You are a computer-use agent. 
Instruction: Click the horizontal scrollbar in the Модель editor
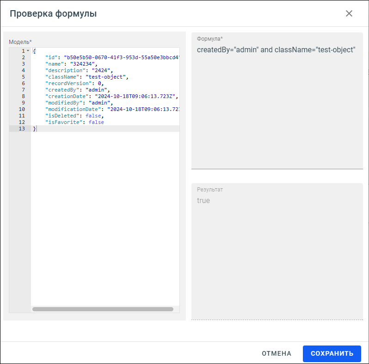point(103,309)
